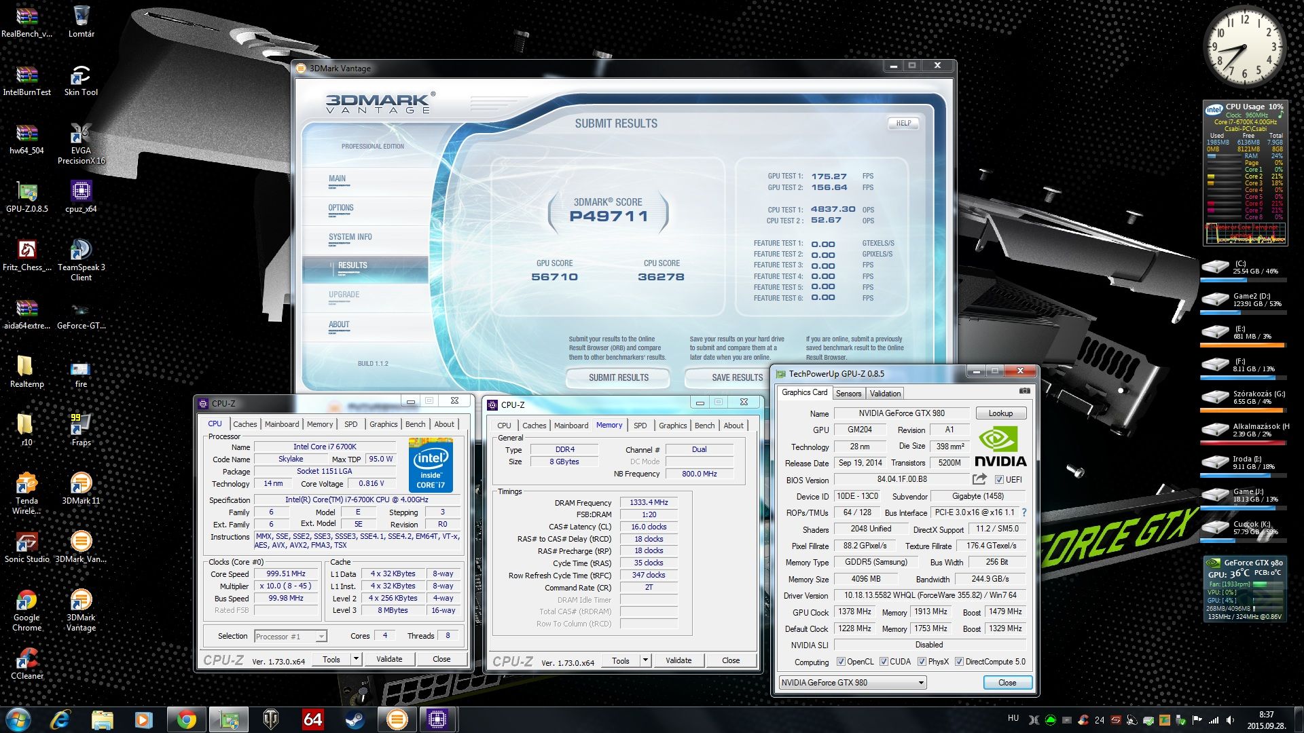Click the Lookup button in GPU-Z

[x=1000, y=413]
